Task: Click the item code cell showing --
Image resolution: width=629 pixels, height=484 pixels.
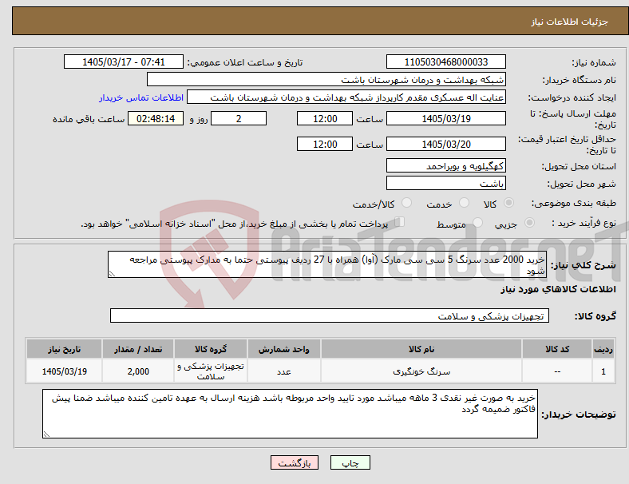Action: click(x=557, y=371)
